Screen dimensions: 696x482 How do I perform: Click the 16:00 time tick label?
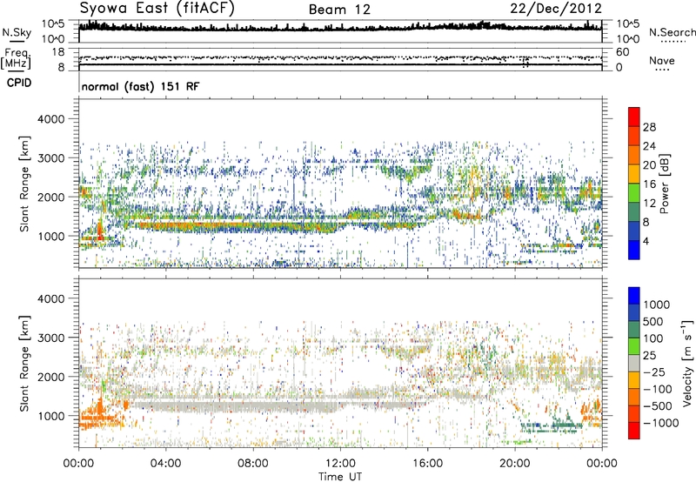point(427,464)
